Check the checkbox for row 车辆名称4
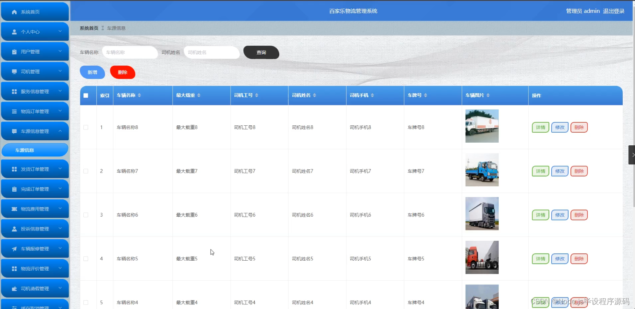 86,302
